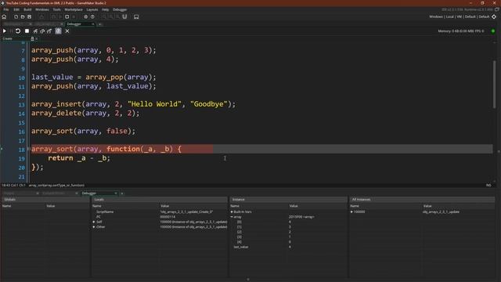Create a new project from toolbar
This screenshot has width=501, height=282.
tap(16, 16)
